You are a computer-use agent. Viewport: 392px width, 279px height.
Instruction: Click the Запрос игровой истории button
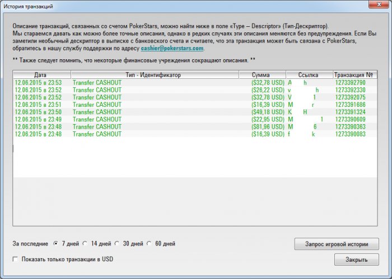(x=336, y=244)
